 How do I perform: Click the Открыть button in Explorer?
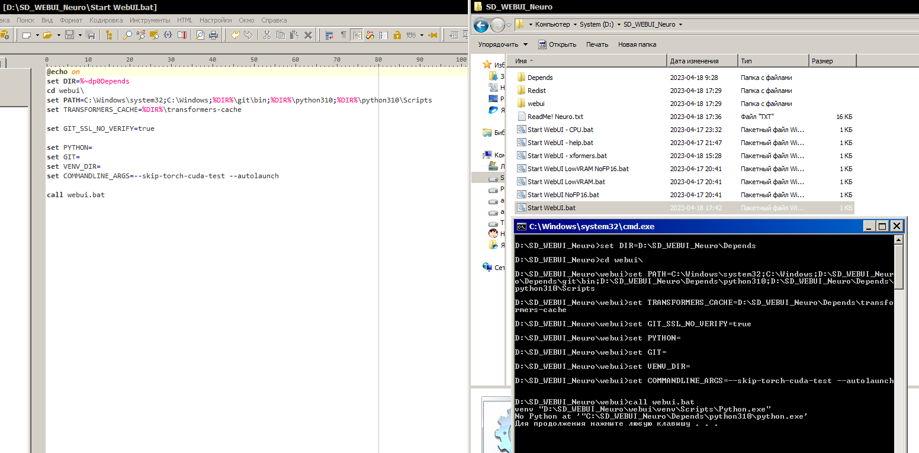557,44
